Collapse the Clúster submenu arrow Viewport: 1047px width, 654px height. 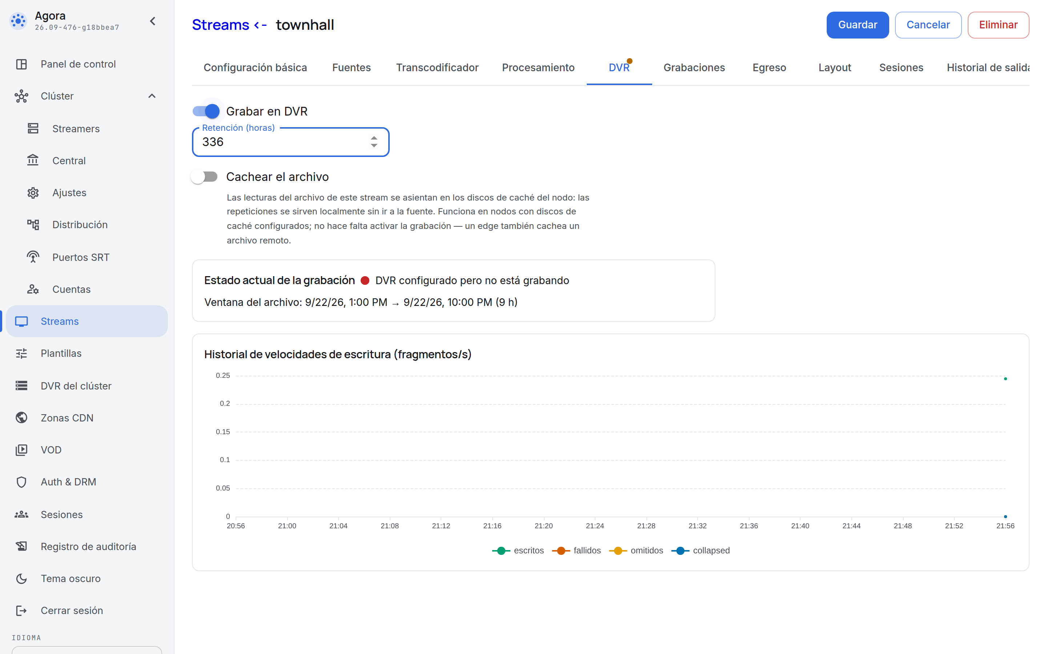coord(152,96)
